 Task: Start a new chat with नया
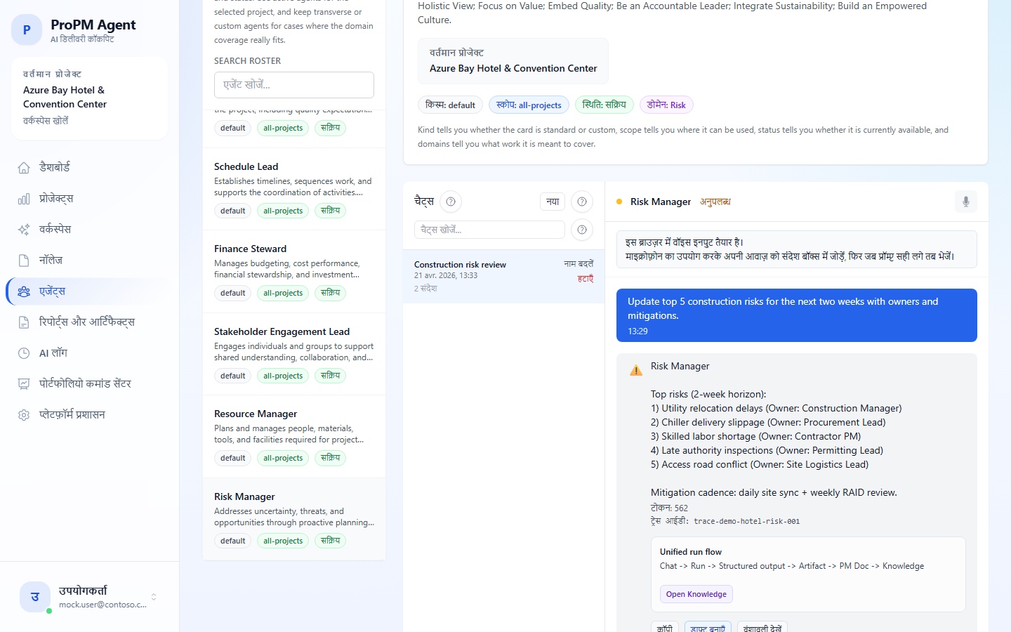click(553, 202)
